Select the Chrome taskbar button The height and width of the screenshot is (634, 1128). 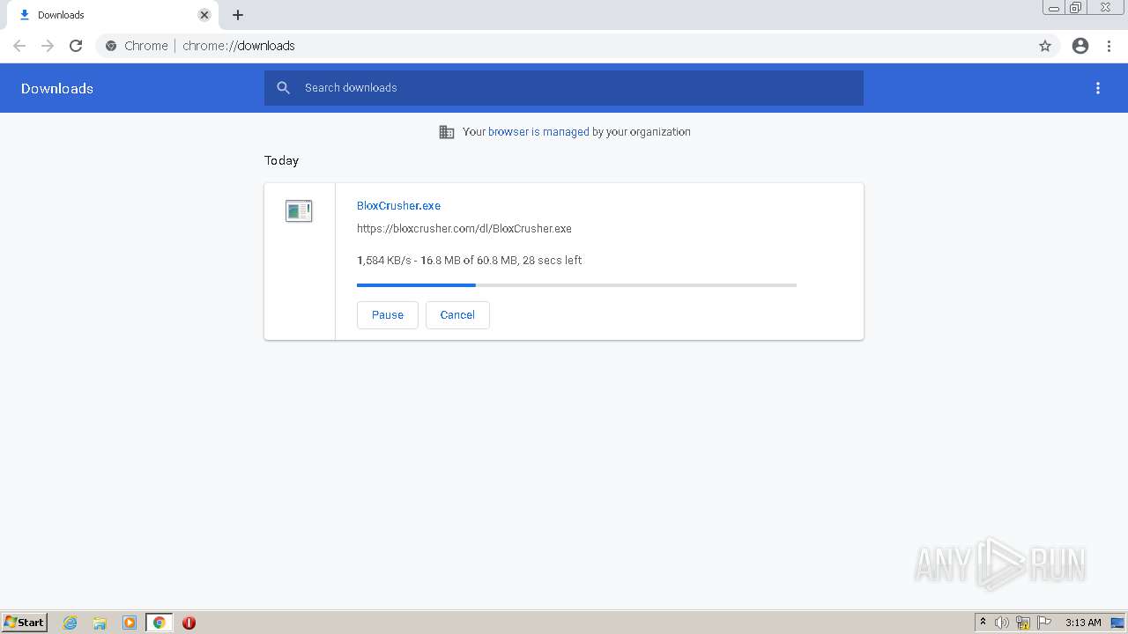(x=159, y=623)
